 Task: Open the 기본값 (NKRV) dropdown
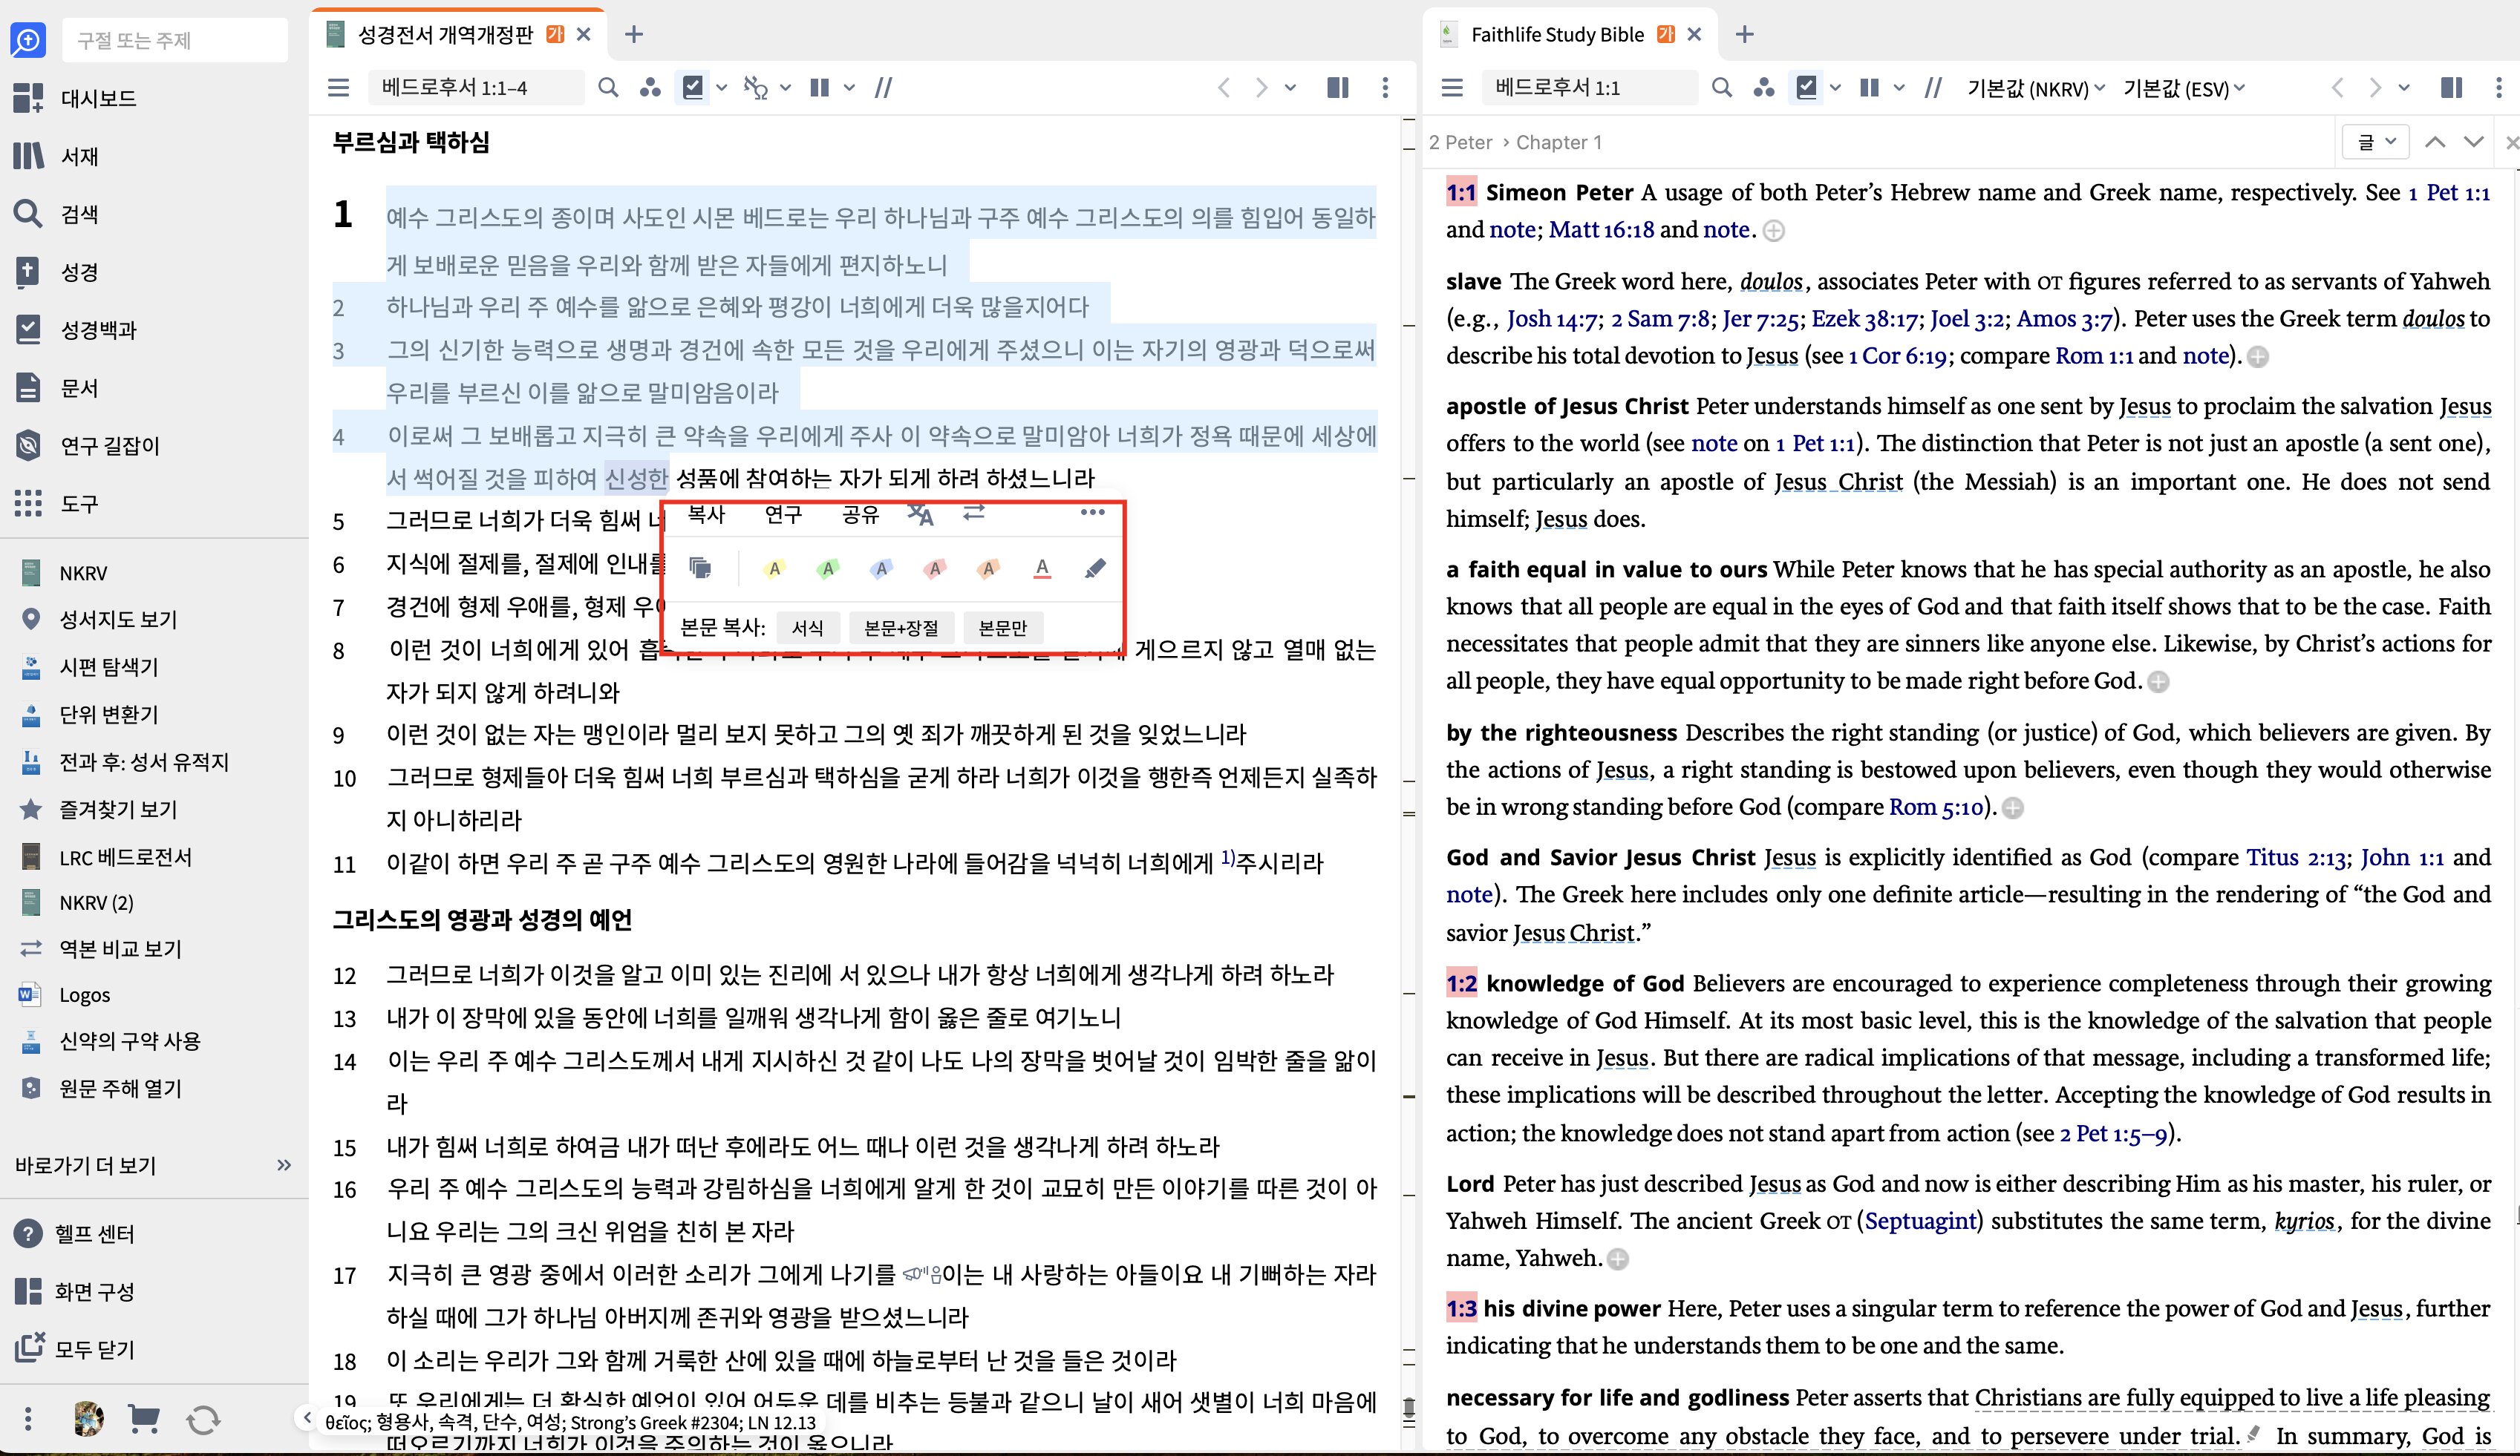click(x=2036, y=88)
